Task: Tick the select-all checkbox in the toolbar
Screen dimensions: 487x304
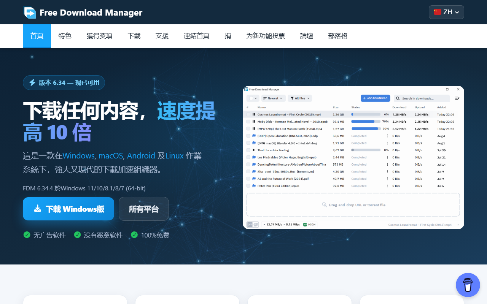Action: point(251,98)
